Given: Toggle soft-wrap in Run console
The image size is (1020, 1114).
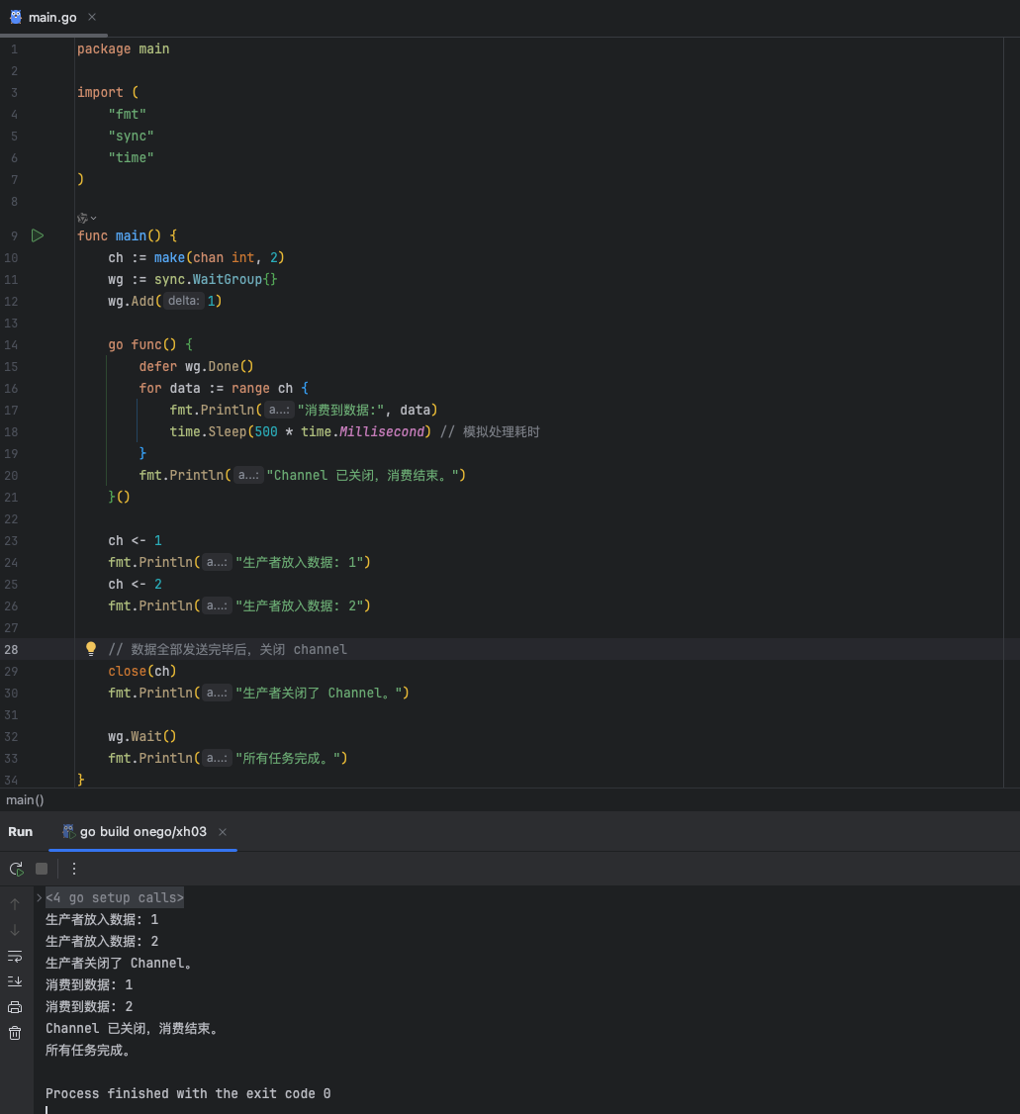Looking at the screenshot, I should click(x=15, y=957).
